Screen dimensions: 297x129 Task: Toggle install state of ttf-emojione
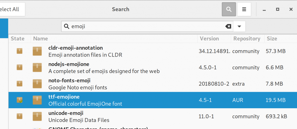tap(19, 100)
